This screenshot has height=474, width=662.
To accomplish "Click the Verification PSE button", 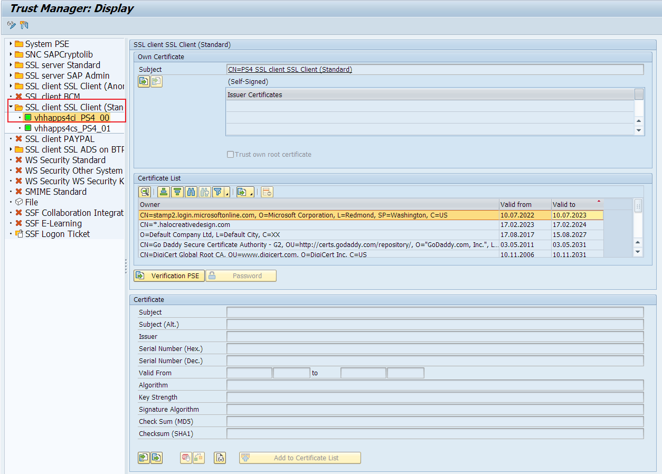I will coord(169,276).
